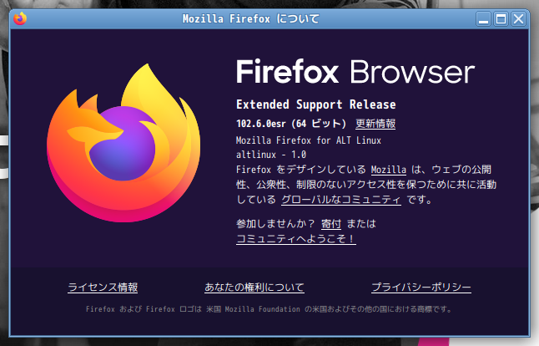
Task: Open the ライセンス情報 link
Action: pyautogui.click(x=103, y=287)
